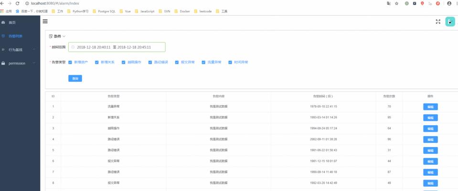Click the 条件 document icon
The width and height of the screenshot is (458, 191).
pos(51,36)
